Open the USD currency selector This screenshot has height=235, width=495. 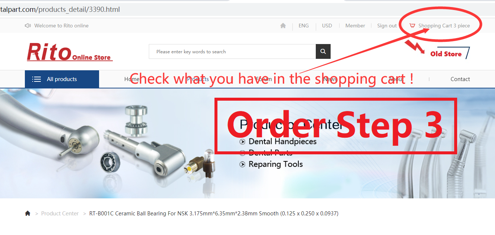click(327, 26)
